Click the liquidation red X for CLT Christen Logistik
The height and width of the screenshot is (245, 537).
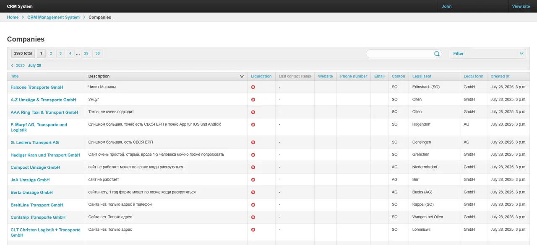pos(253,230)
